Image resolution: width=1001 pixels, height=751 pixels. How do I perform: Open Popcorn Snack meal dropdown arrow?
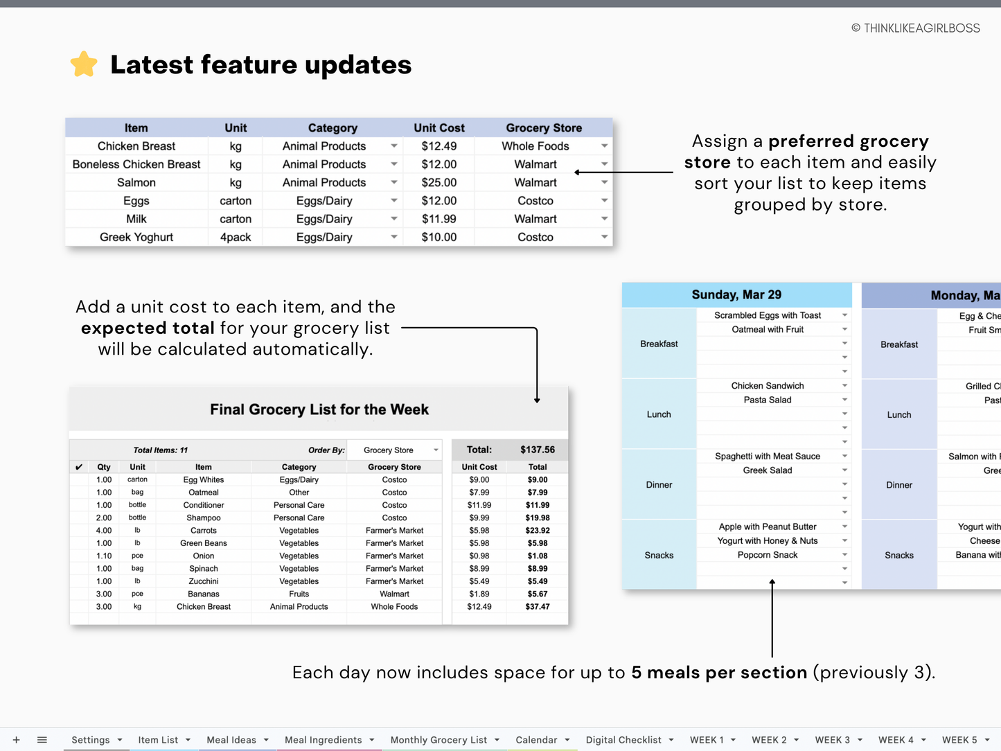click(844, 555)
